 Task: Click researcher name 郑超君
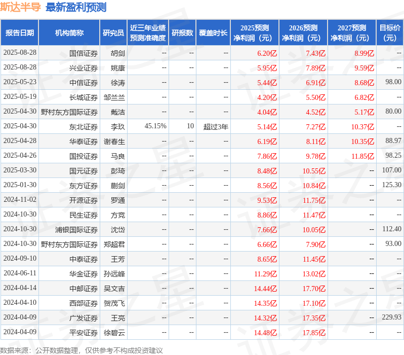(114, 244)
